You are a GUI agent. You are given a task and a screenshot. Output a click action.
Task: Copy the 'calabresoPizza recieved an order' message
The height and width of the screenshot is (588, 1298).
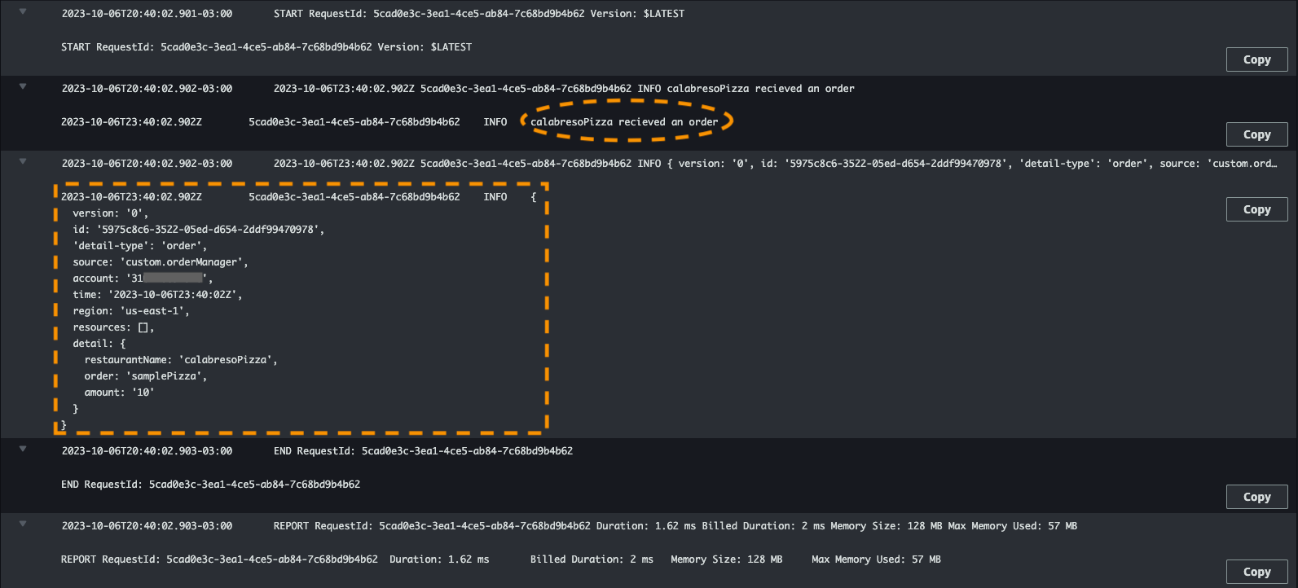click(1256, 134)
